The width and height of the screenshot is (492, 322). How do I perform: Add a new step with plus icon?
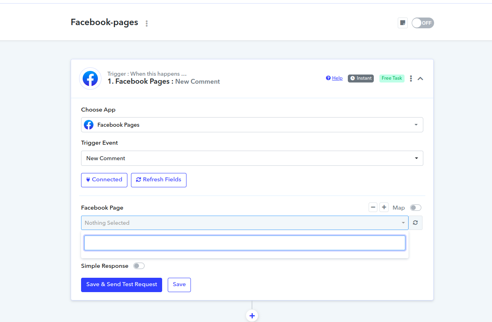pos(252,316)
